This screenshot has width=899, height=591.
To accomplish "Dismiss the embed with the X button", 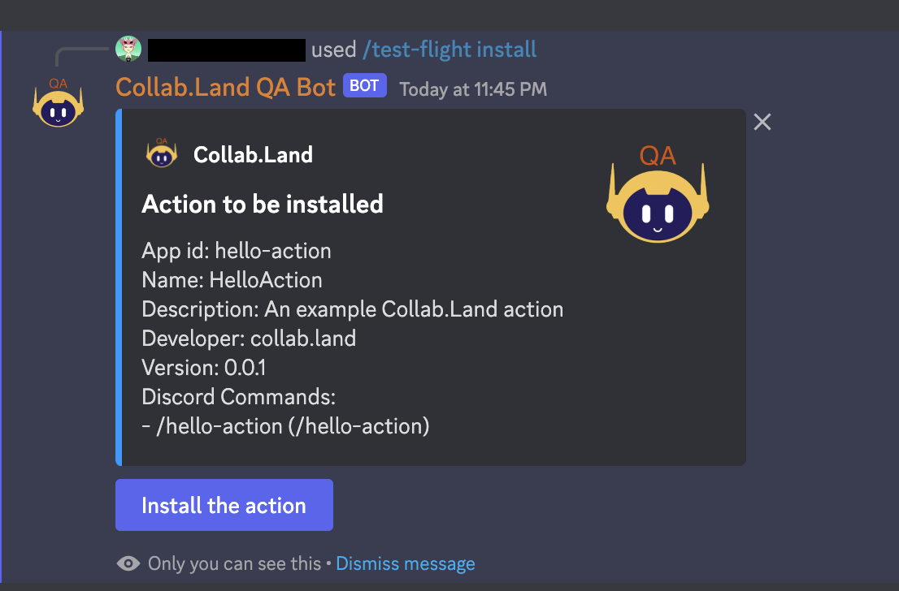I will [762, 122].
